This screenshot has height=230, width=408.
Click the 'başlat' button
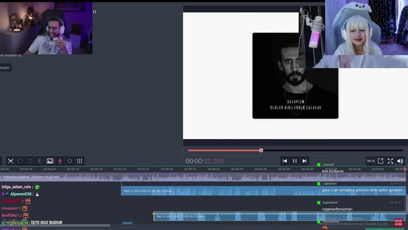5,67
